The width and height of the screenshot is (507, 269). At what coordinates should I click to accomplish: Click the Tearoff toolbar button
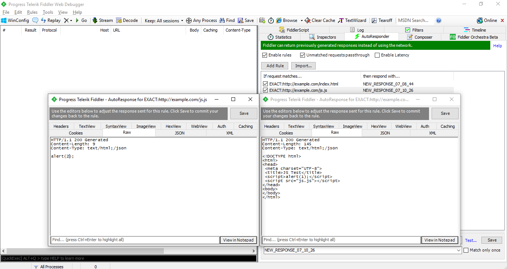coord(382,20)
